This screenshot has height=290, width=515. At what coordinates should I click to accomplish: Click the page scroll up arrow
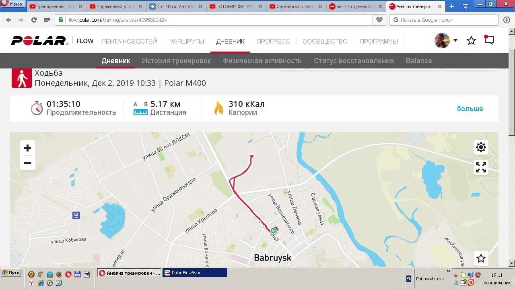pos(512,31)
